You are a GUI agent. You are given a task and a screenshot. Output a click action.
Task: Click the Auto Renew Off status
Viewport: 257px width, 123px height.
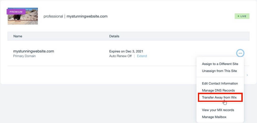pyautogui.click(x=120, y=56)
